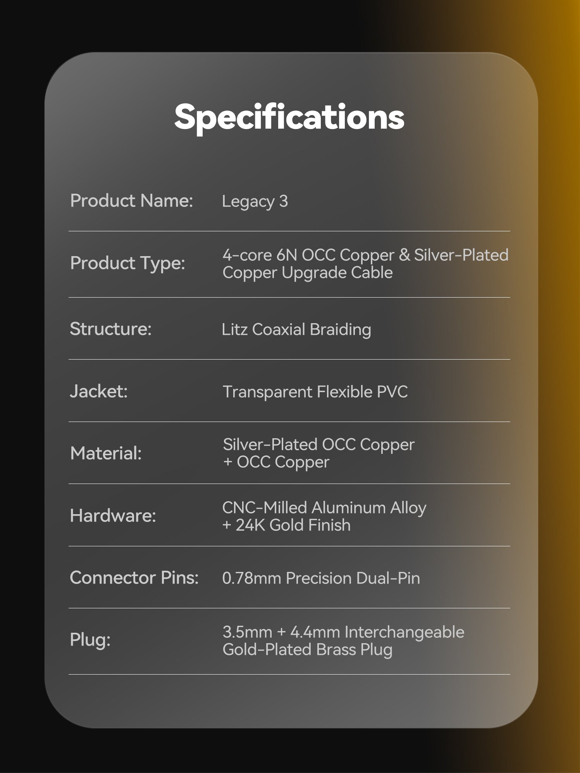Select the CNC-Milled Aluminum Alloy text
580x773 pixels.
pyautogui.click(x=324, y=508)
